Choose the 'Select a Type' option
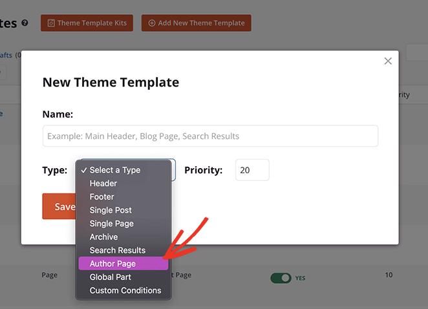The width and height of the screenshot is (428, 309). (123, 170)
